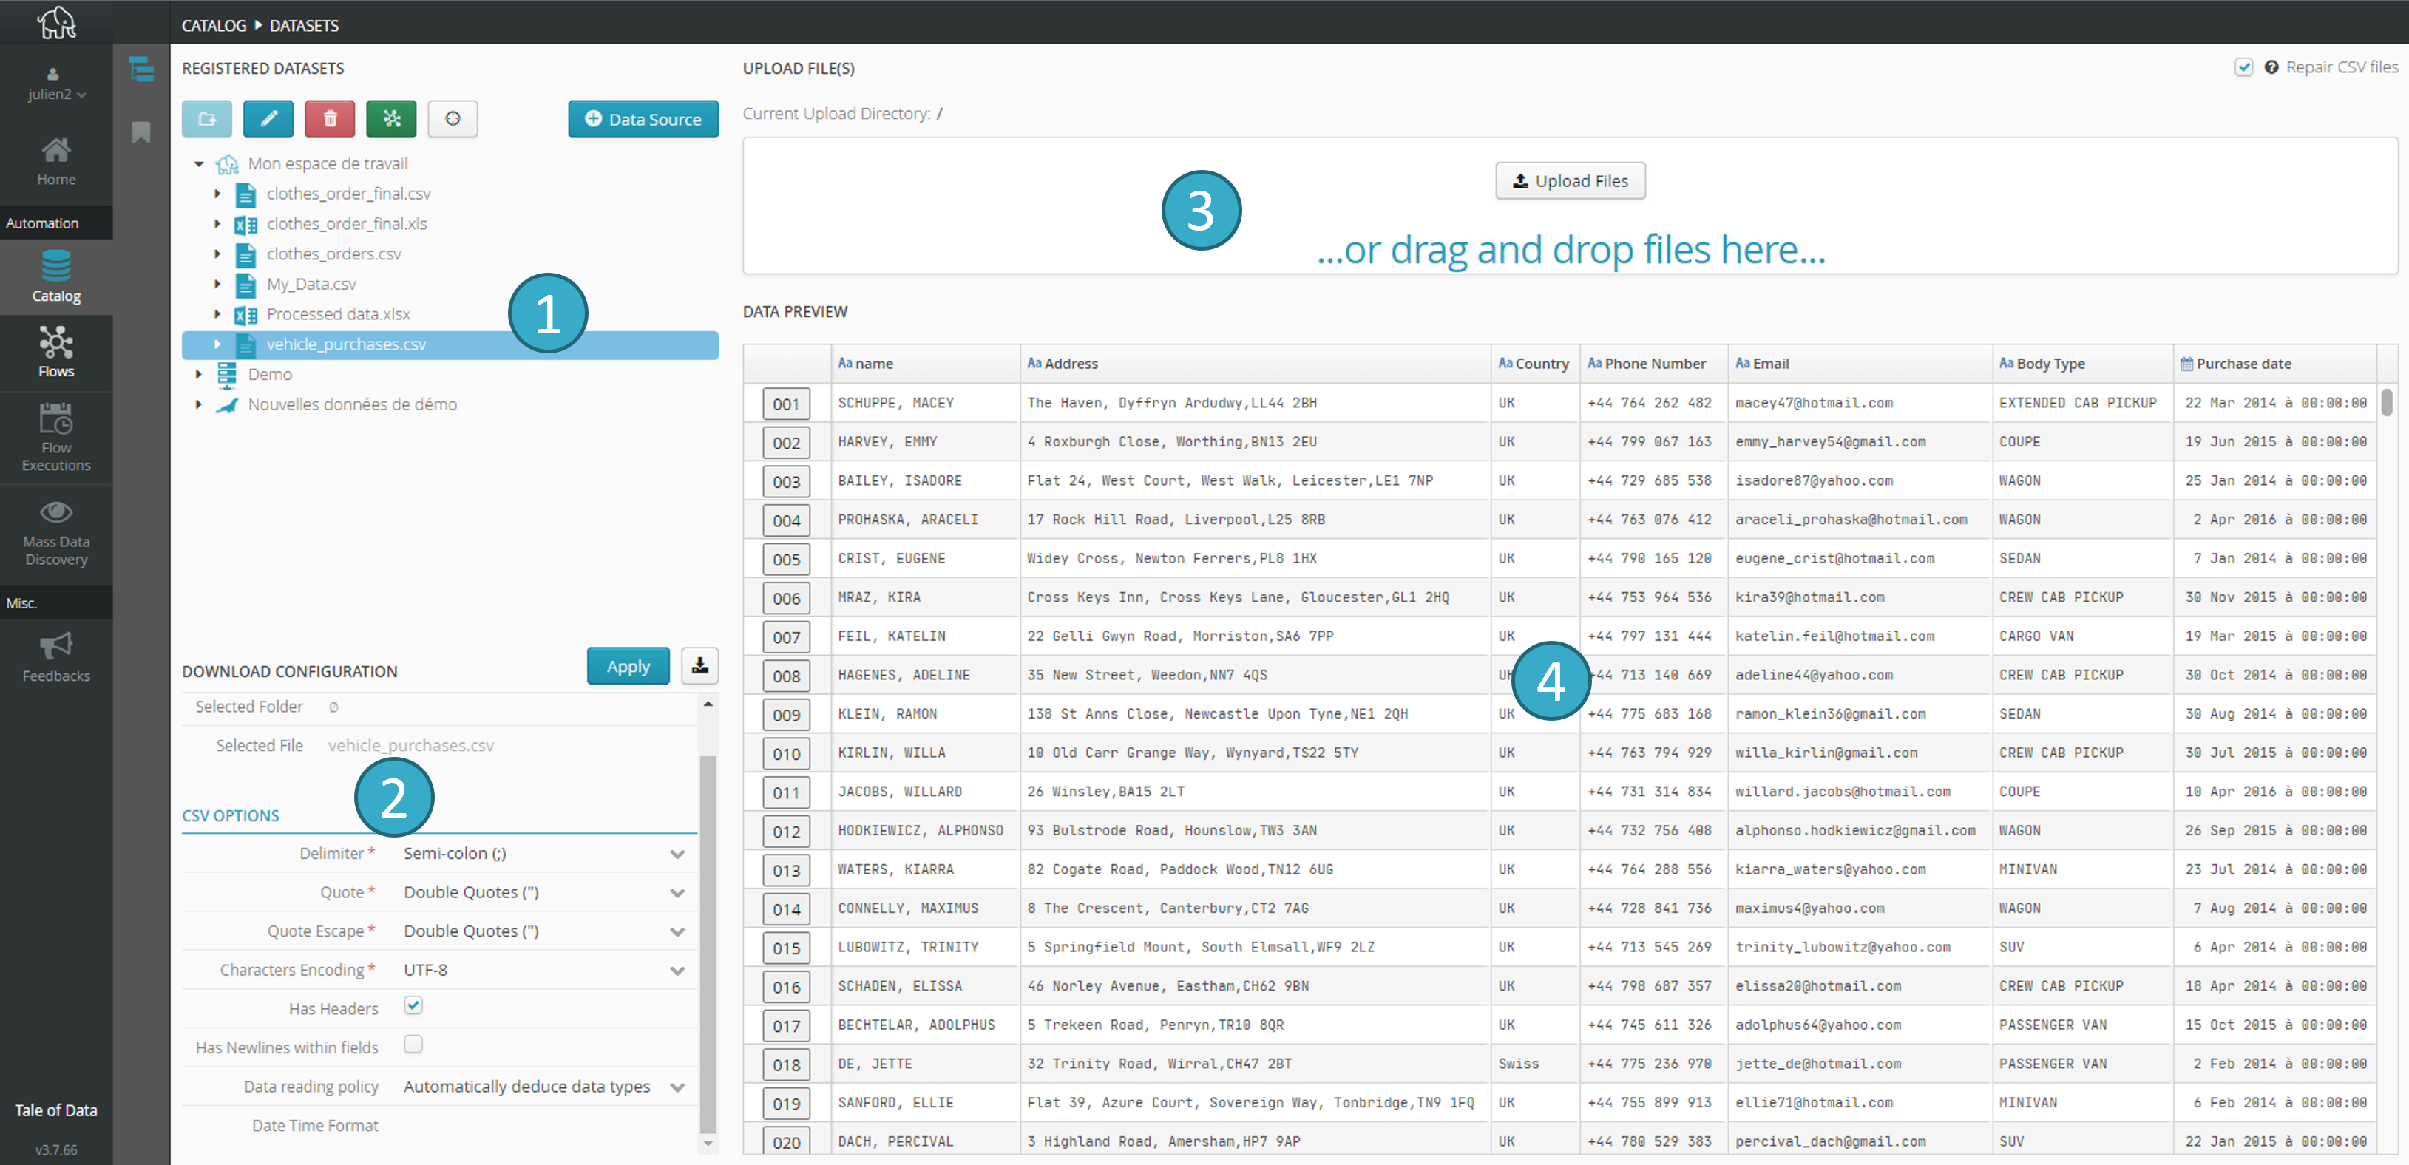This screenshot has height=1165, width=2409.
Task: Open the Flows section
Action: pos(56,352)
